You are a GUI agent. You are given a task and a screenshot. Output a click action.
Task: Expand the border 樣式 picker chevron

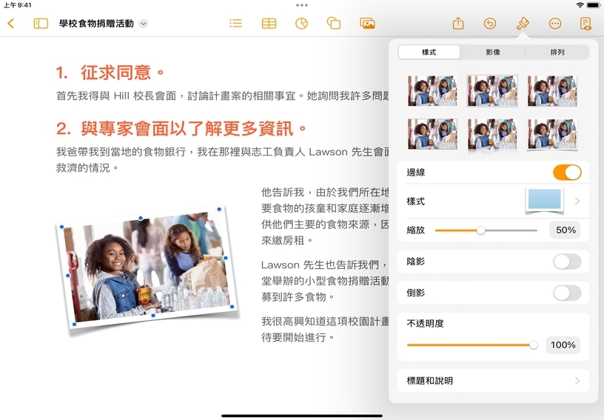click(577, 201)
